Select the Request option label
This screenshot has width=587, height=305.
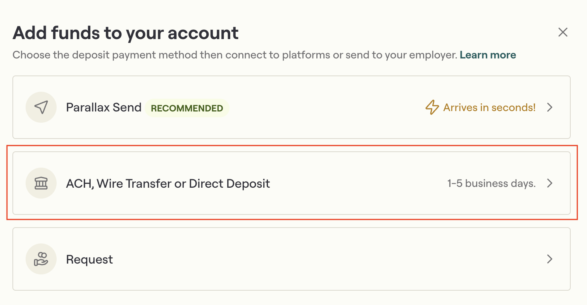[90, 259]
